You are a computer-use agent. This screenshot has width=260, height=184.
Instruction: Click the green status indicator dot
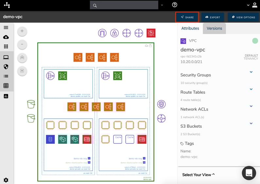(255, 41)
